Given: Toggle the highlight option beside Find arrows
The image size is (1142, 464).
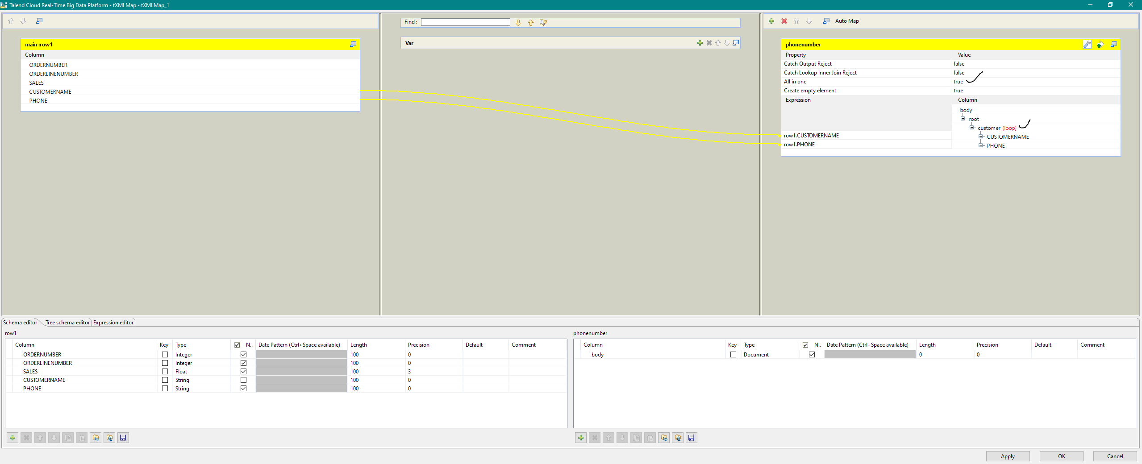Looking at the screenshot, I should click(543, 22).
